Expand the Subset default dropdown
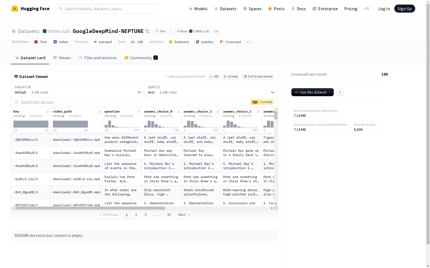This screenshot has height=268, width=430. coord(78,90)
